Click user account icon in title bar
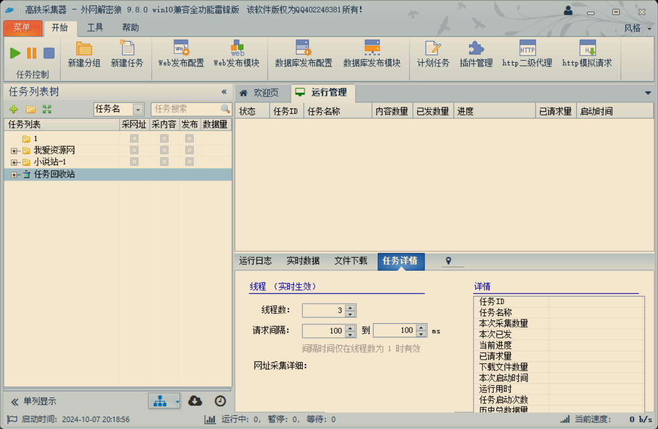Viewport: 658px width, 429px height. pos(568,10)
